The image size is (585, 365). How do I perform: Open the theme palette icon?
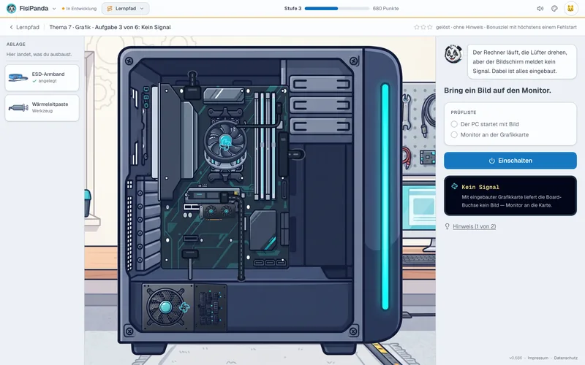[x=554, y=8]
